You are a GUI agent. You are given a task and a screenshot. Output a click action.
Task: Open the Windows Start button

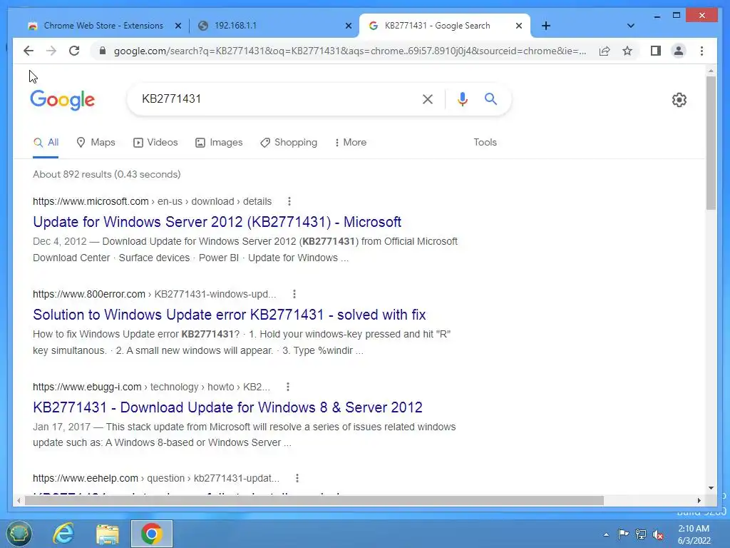[19, 534]
